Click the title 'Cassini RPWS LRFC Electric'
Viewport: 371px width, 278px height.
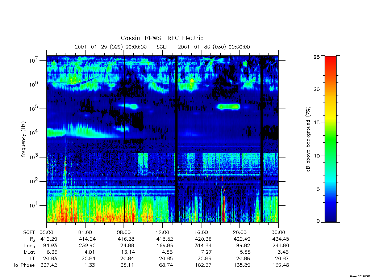coord(162,38)
